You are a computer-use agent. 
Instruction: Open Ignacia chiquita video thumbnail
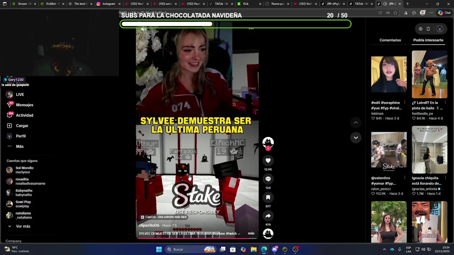click(430, 150)
